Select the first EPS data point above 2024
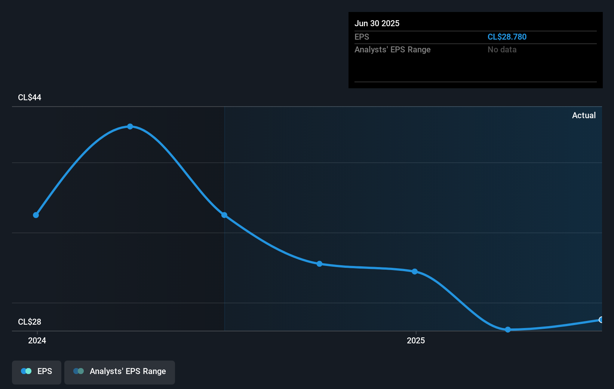Viewport: 614px width, 389px height. click(x=36, y=215)
